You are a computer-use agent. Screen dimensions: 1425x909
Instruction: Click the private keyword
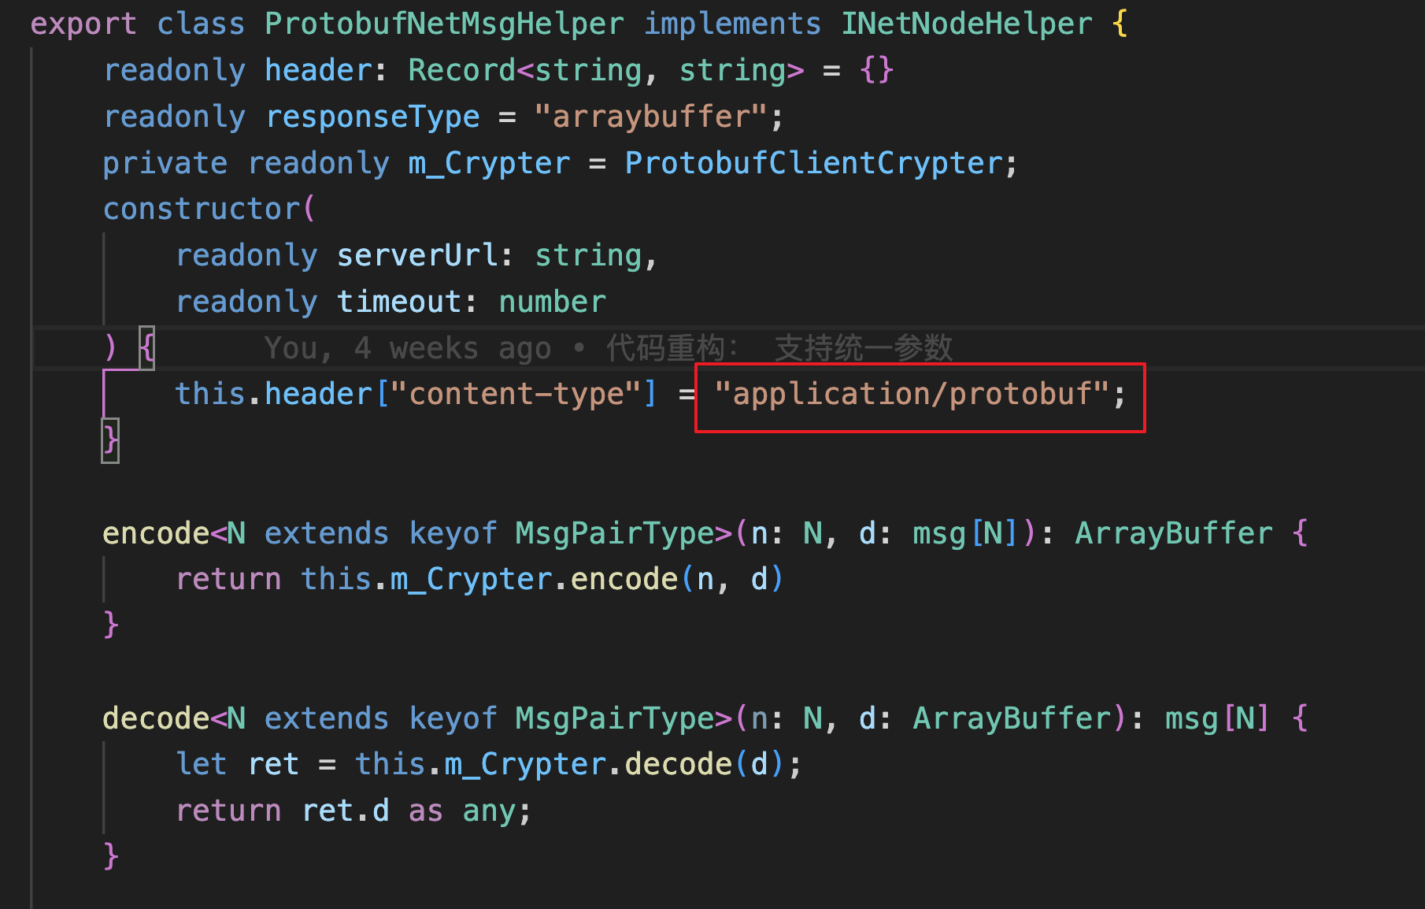pos(165,163)
